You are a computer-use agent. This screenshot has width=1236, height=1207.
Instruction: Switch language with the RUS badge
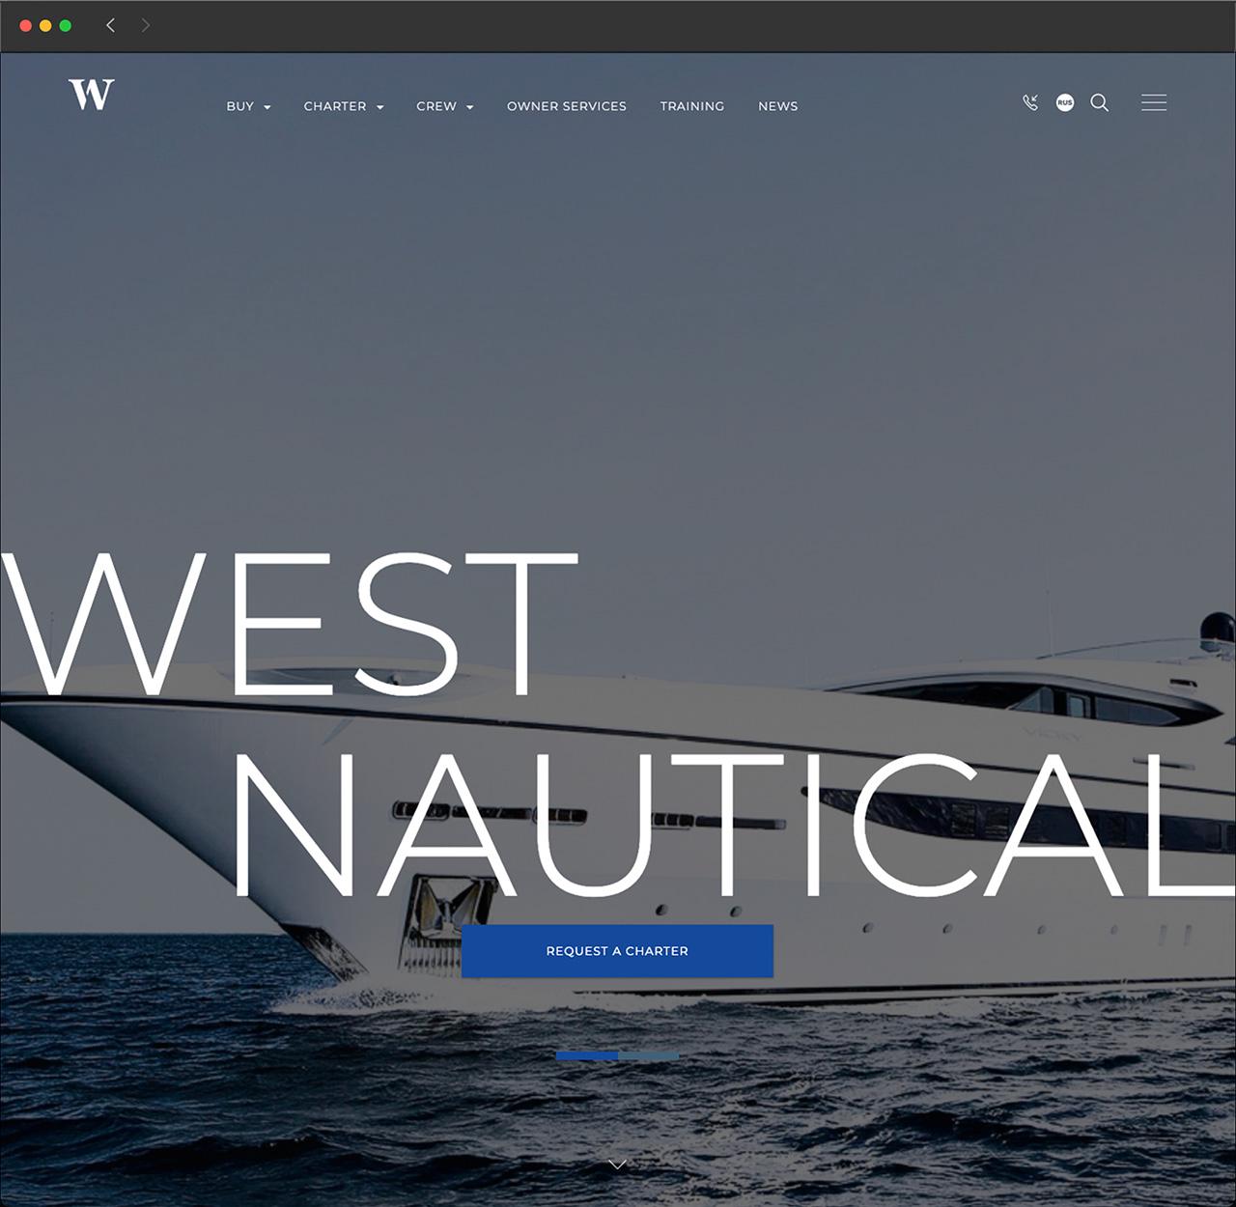(1065, 102)
